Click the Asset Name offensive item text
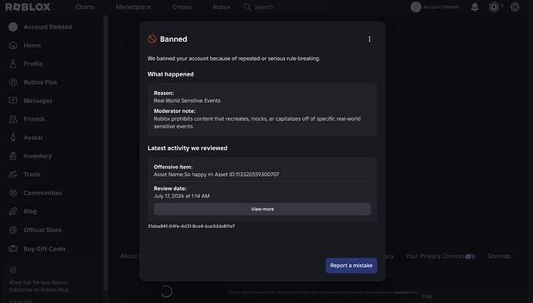 [x=216, y=175]
